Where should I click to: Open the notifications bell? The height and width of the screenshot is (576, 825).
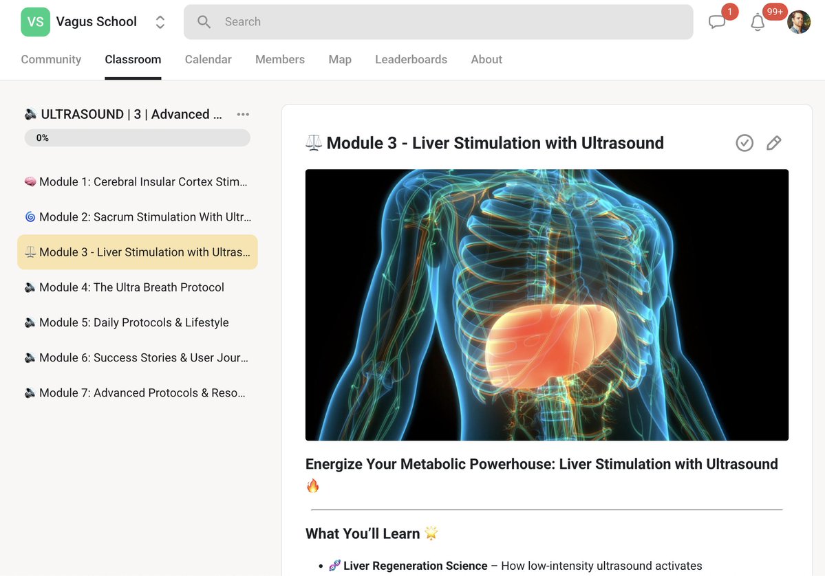click(x=758, y=22)
